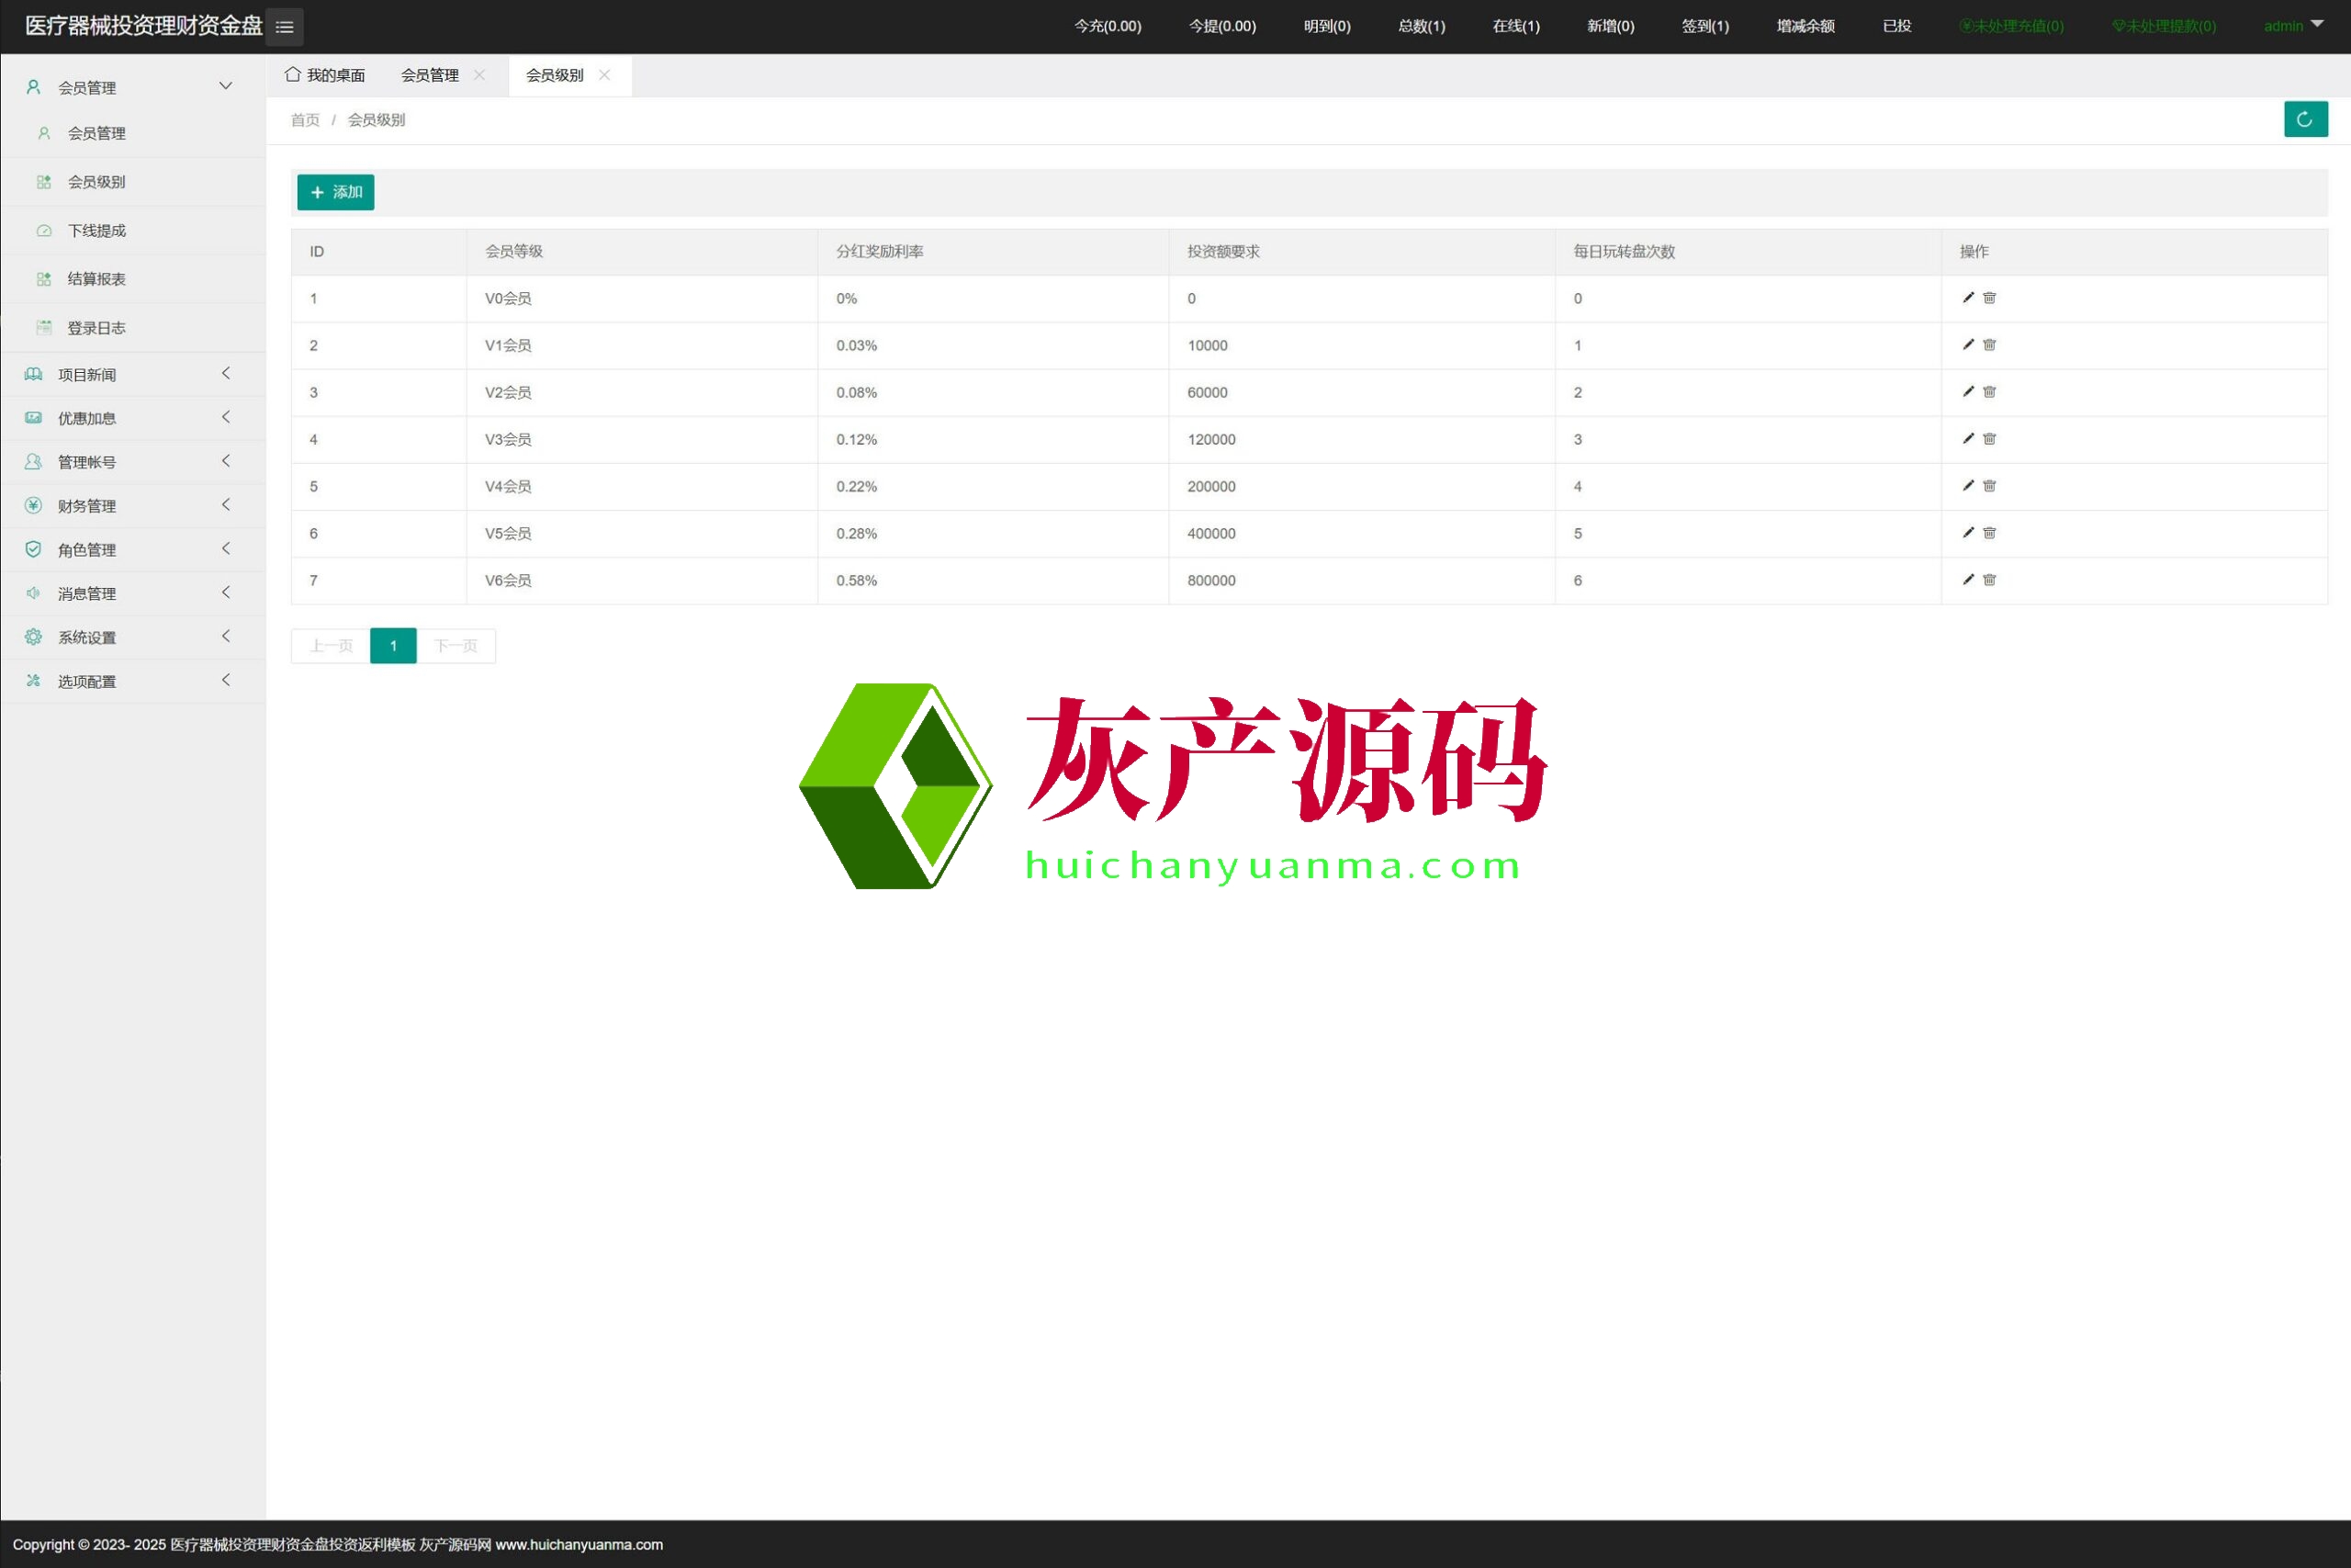Delete the V3会员 level via trash icon
This screenshot has width=2351, height=1568.
(x=1989, y=439)
